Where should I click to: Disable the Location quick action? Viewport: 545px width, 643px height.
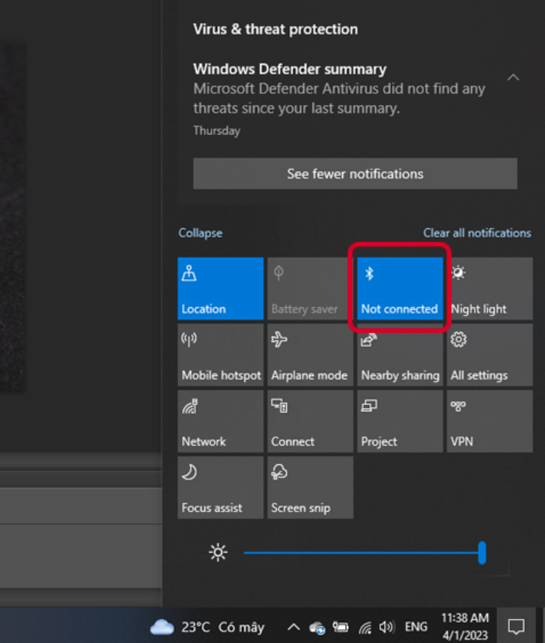point(220,289)
